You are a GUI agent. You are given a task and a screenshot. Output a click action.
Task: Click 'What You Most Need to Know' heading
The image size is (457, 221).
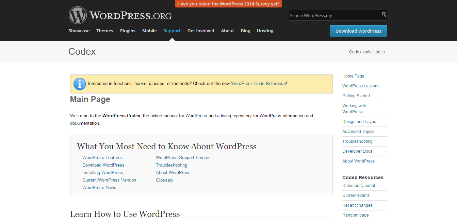coord(167,147)
